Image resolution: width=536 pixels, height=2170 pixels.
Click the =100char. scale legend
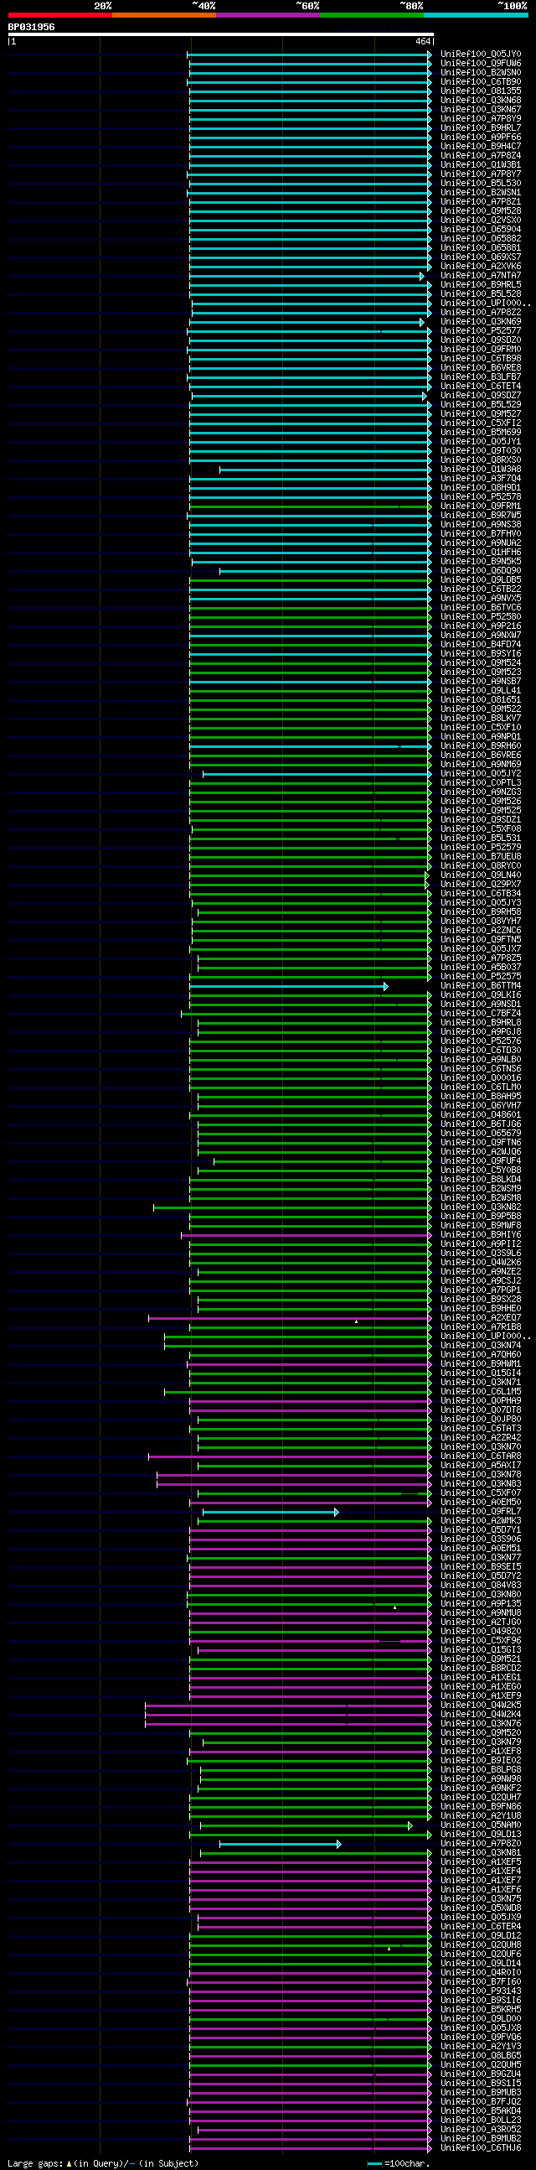(x=399, y=2163)
